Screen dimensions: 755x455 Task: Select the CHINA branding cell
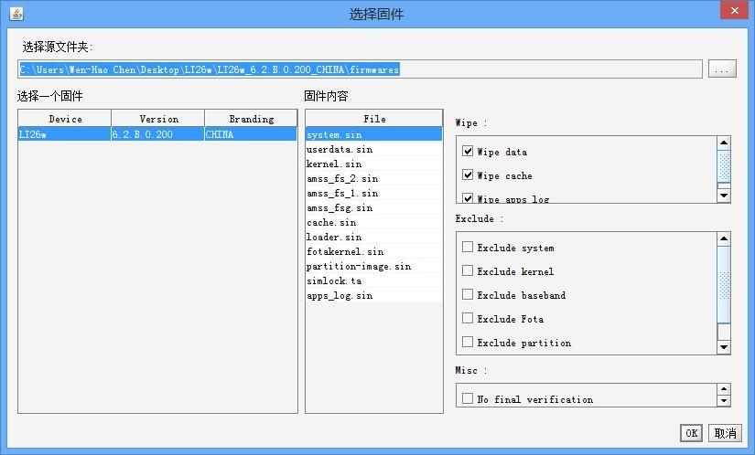[x=251, y=134]
